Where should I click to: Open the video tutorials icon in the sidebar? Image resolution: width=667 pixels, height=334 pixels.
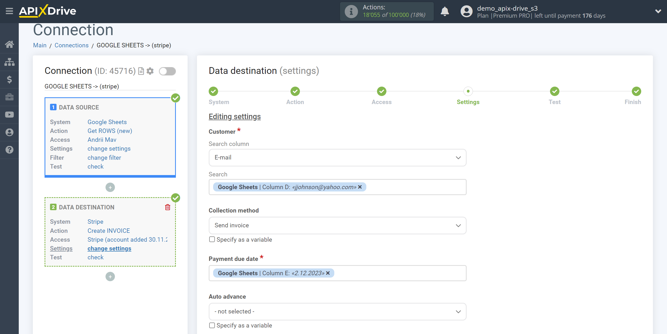(x=9, y=115)
